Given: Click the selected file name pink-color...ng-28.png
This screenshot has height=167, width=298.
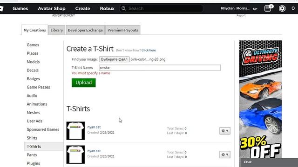Looking at the screenshot, I should 148,59.
